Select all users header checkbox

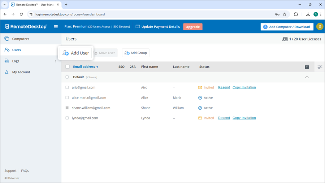(x=68, y=66)
